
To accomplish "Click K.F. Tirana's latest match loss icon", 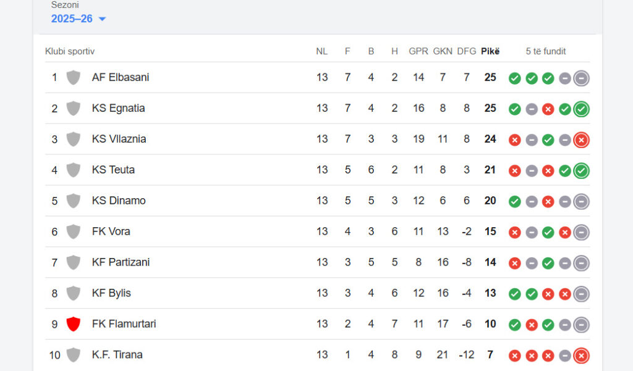I will pyautogui.click(x=581, y=356).
